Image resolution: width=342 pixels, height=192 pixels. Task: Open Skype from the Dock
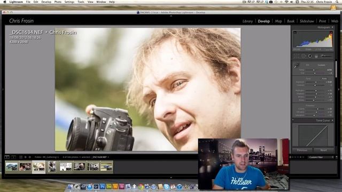(166, 187)
